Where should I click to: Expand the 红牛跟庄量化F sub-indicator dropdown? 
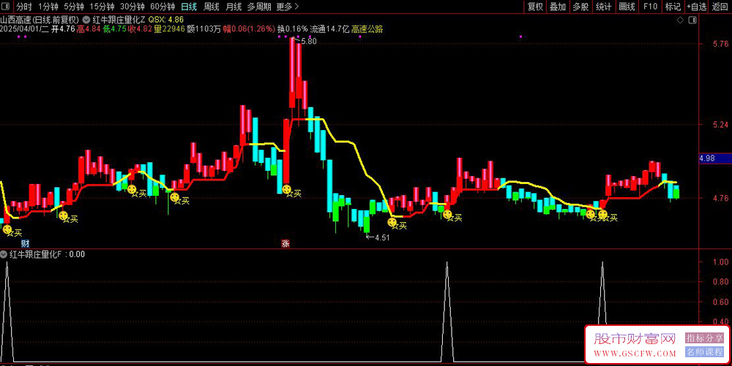coord(4,254)
